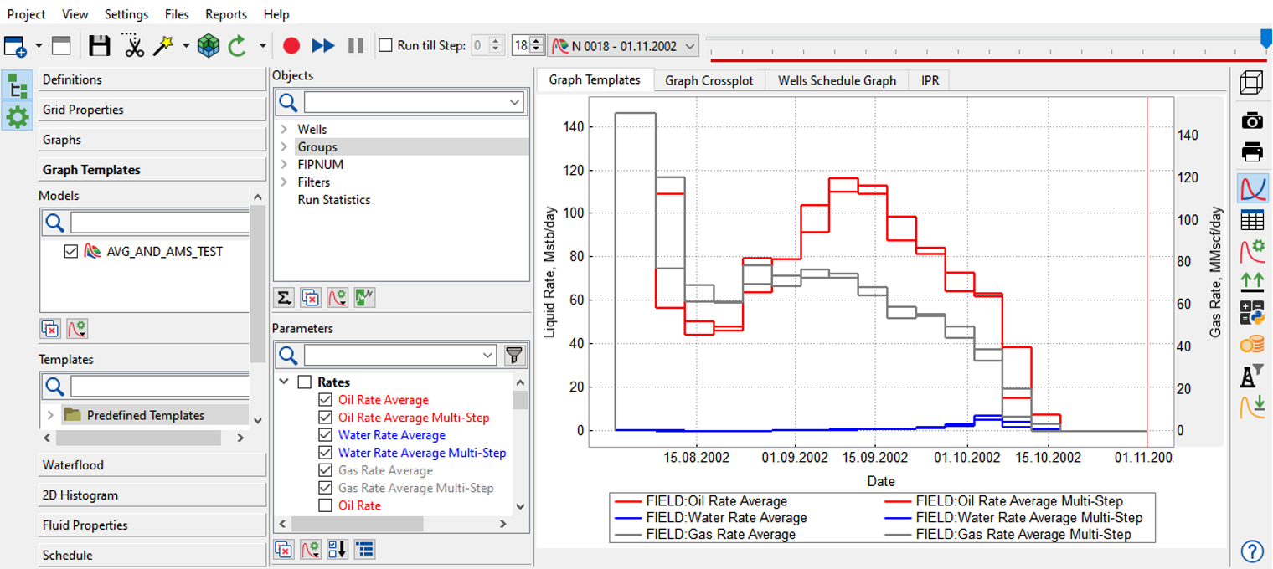This screenshot has height=569, width=1273.
Task: Click the blue fast-forward run button
Action: point(323,45)
